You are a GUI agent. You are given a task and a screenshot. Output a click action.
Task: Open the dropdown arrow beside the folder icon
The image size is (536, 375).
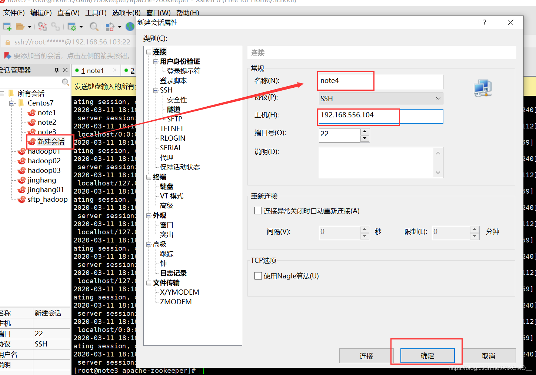click(x=30, y=27)
